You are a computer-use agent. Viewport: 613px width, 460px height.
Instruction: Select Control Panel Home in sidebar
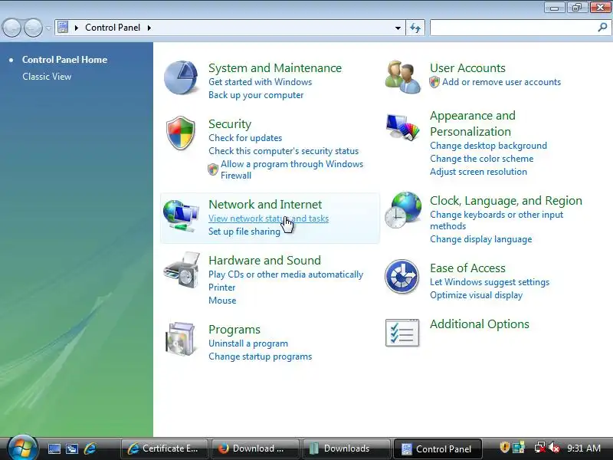click(64, 60)
